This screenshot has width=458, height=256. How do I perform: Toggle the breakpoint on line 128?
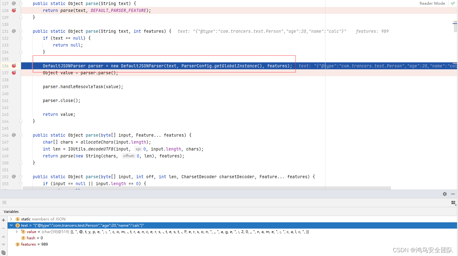[14, 10]
